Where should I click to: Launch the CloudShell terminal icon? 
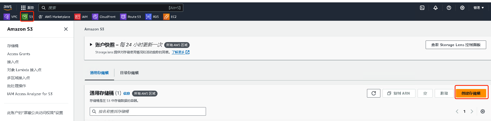pos(422,8)
